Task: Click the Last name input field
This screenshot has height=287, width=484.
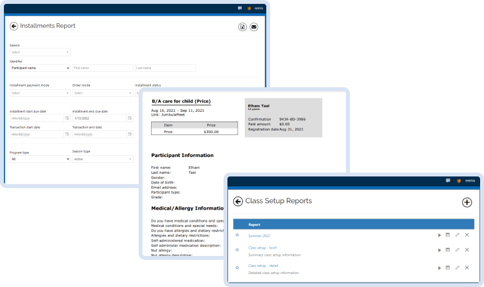Action: click(165, 68)
